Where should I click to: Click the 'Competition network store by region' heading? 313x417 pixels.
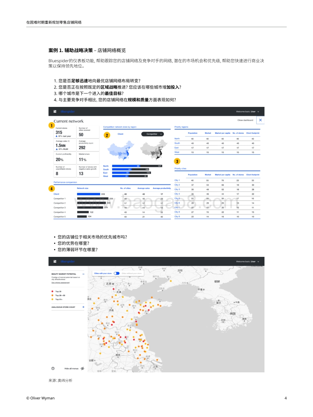(x=120, y=127)
